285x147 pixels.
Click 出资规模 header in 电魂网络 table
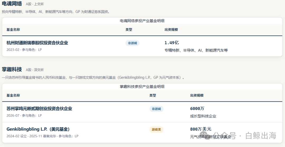(171, 30)
